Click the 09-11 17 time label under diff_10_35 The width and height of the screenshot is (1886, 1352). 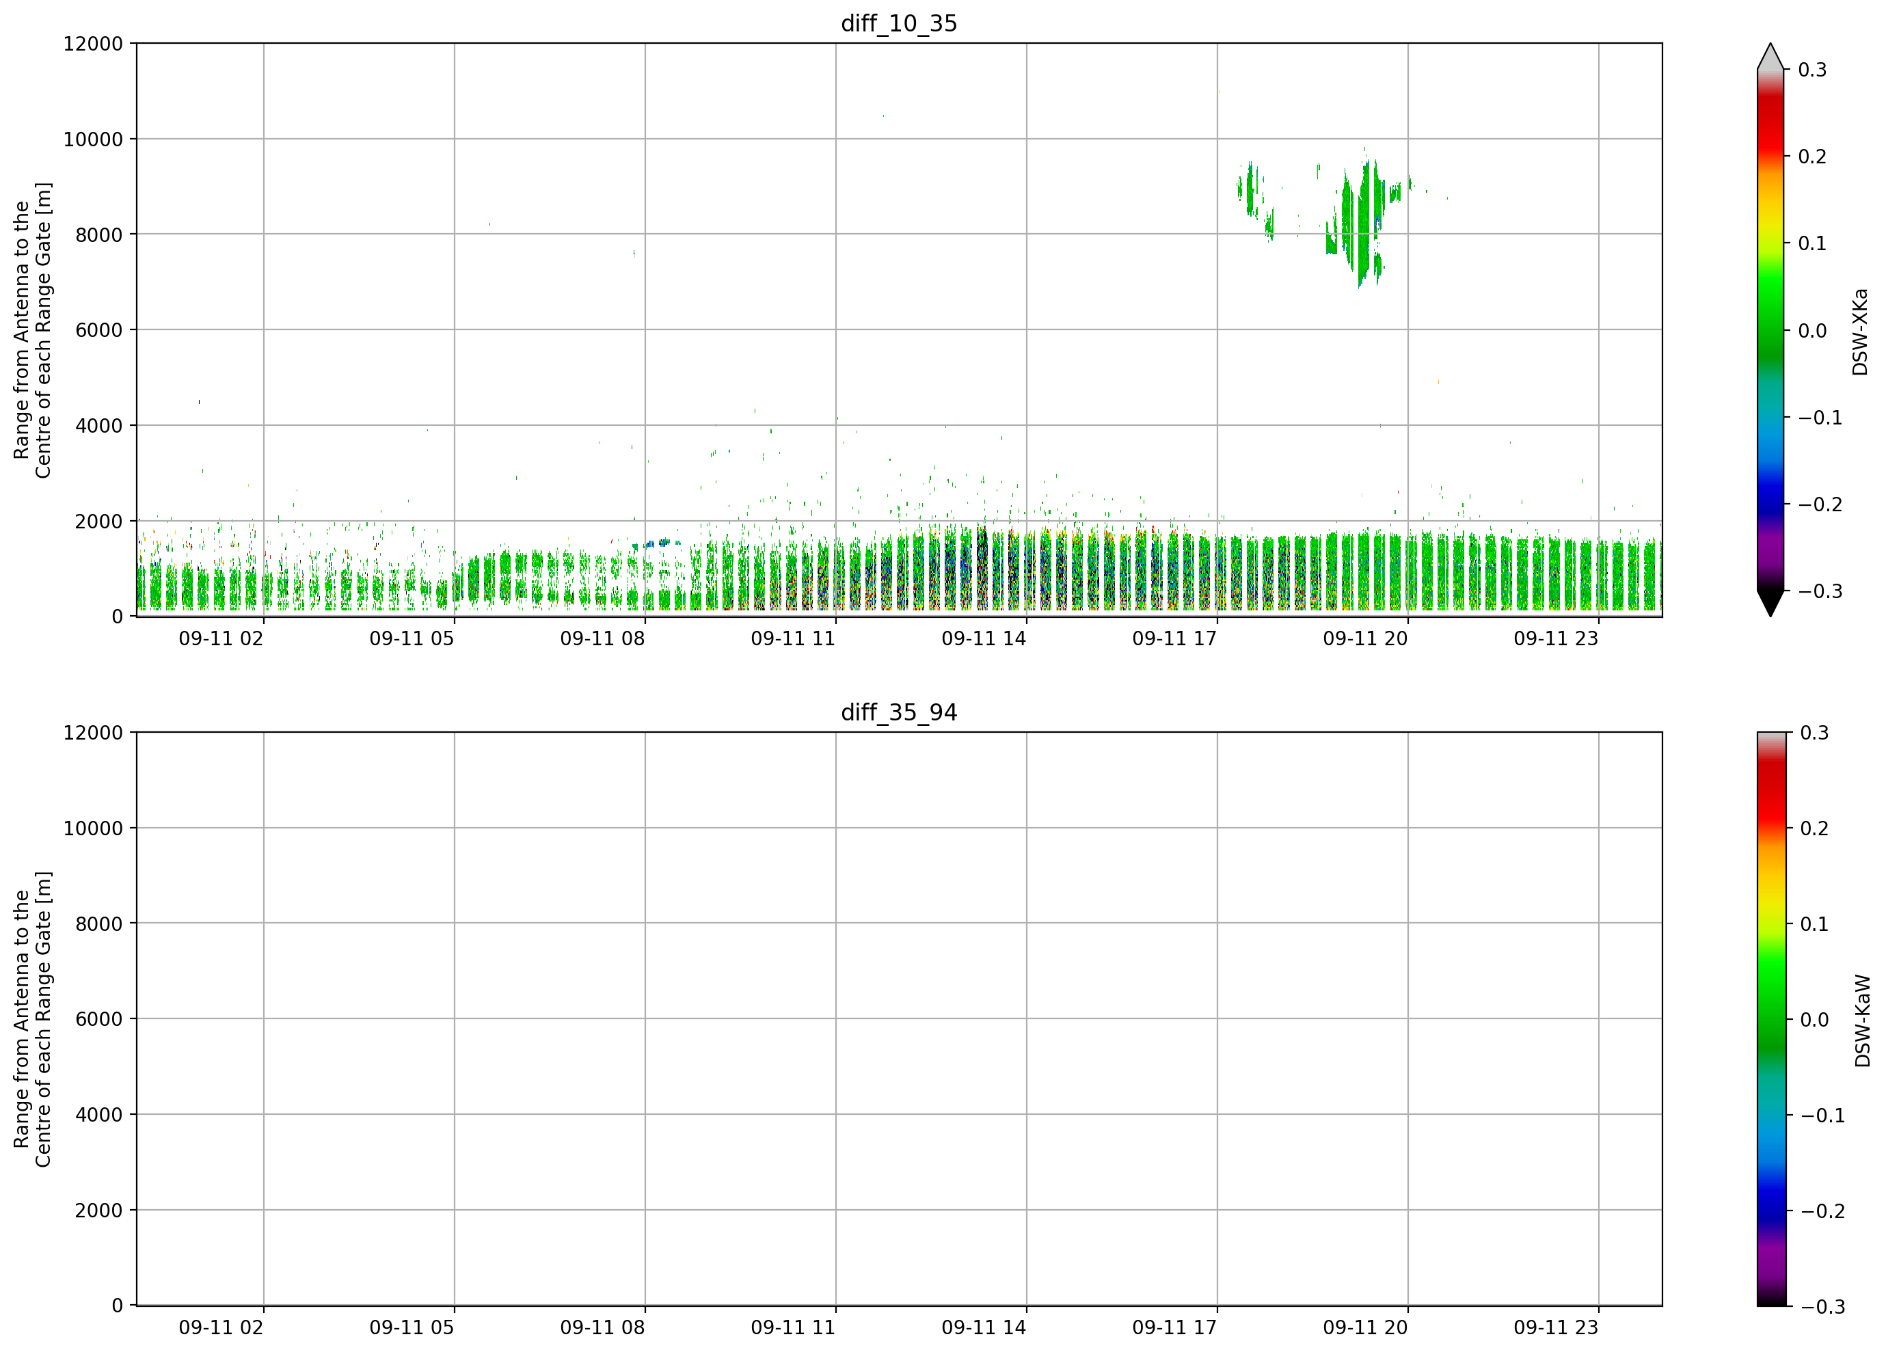[1175, 638]
